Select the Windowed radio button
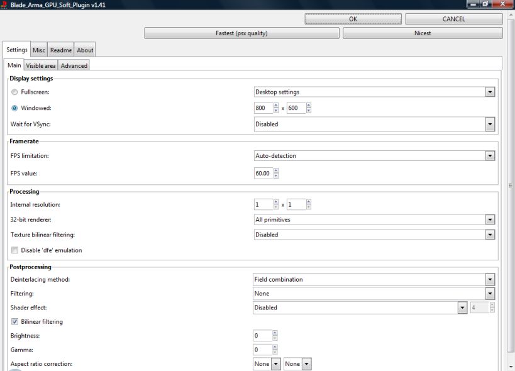 coord(14,108)
